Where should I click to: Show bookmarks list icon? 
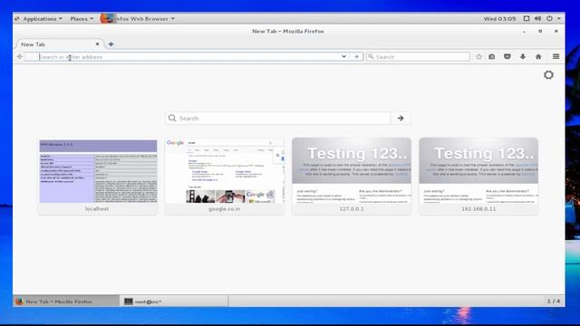click(x=491, y=56)
